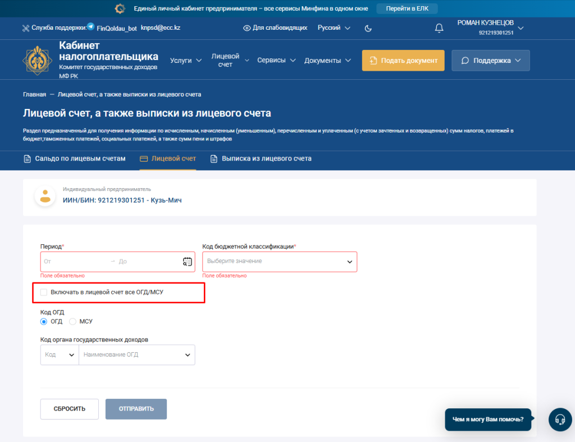Click the user avatar icon near ИИН/БИН
This screenshot has width=575, height=442.
pos(45,196)
